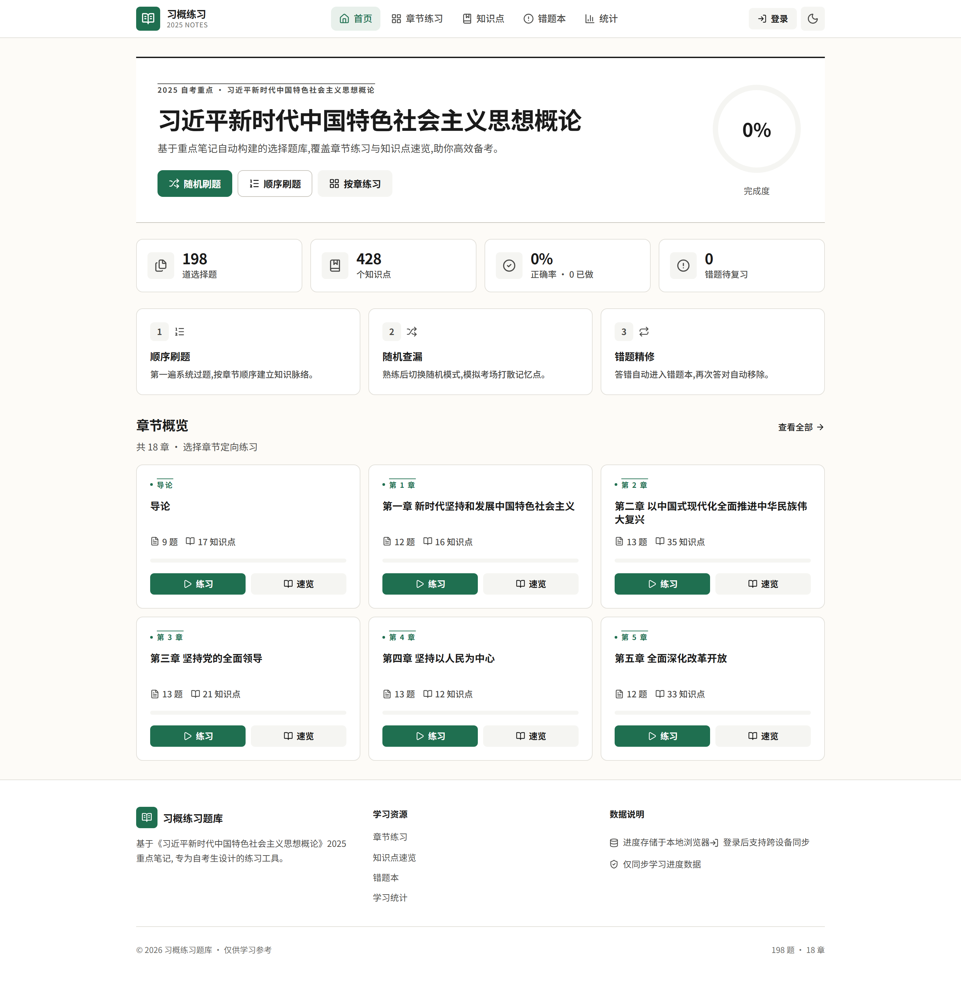Screen dimensions: 961x983
Task: Toggle dark mode with the moon icon
Action: coord(813,19)
